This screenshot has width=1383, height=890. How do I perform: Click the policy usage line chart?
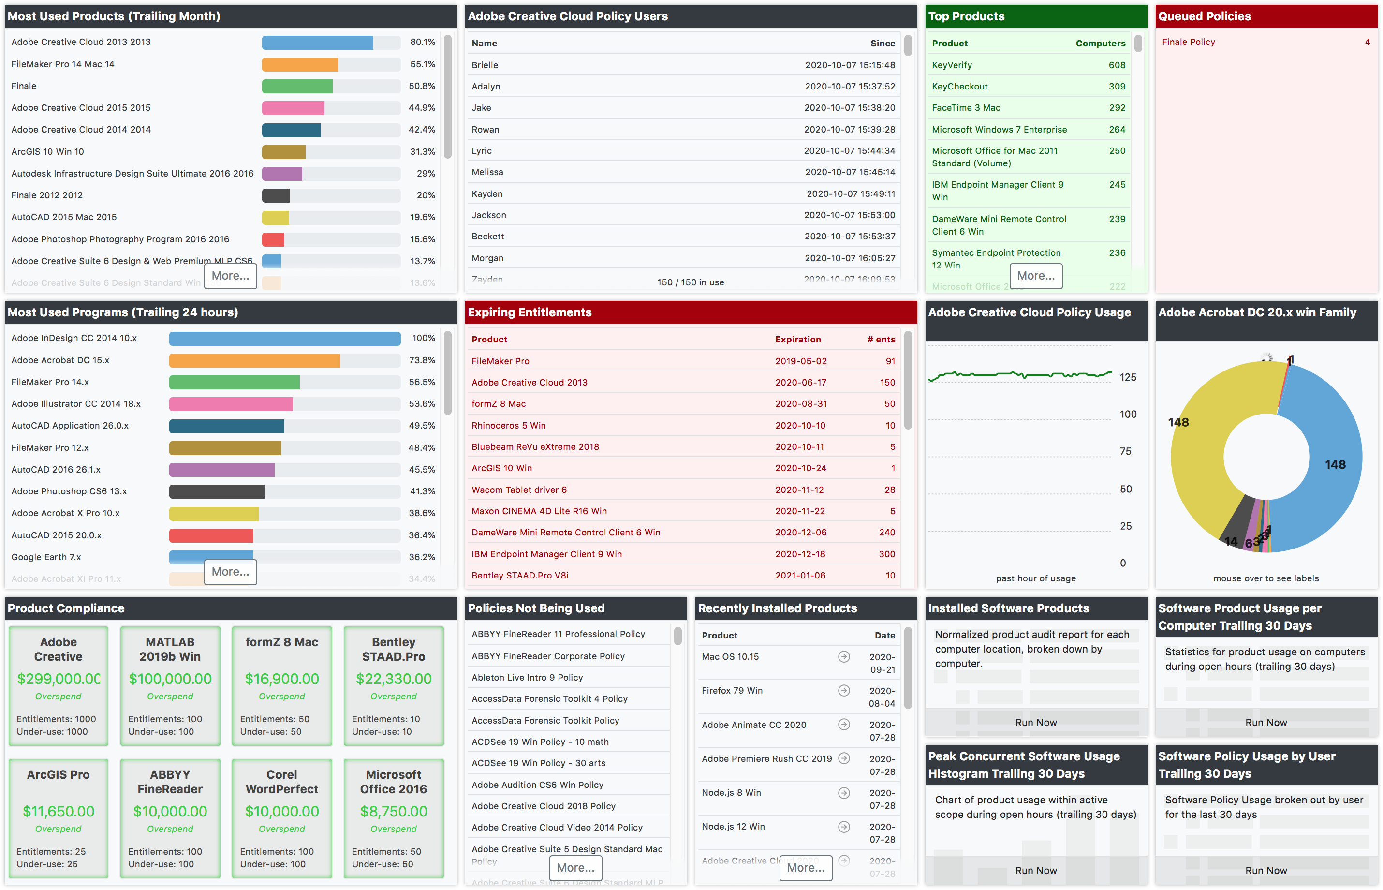pyautogui.click(x=1020, y=454)
